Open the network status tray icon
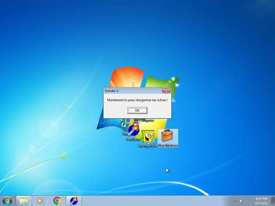 tap(235, 201)
